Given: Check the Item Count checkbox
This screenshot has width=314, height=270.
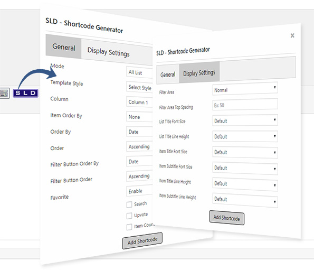Looking at the screenshot, I should click(129, 227).
